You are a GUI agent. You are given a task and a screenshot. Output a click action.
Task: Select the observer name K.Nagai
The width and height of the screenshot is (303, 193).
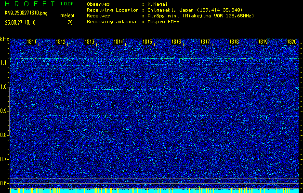(158, 4)
